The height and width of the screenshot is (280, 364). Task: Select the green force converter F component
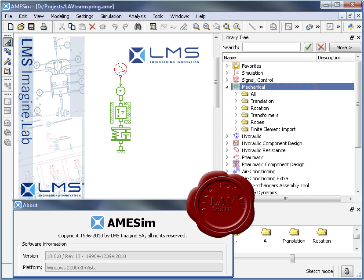tap(121, 91)
